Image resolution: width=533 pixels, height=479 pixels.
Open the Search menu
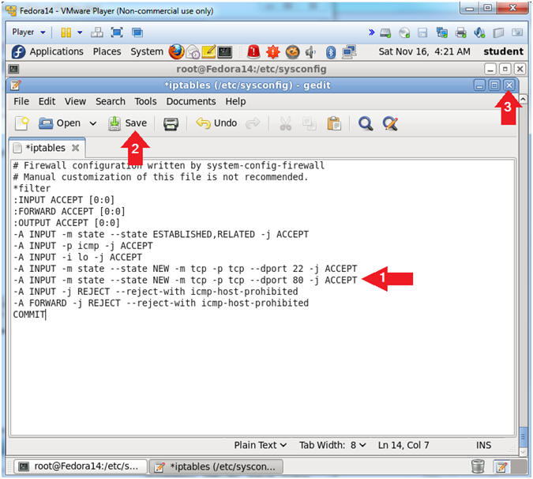(110, 101)
